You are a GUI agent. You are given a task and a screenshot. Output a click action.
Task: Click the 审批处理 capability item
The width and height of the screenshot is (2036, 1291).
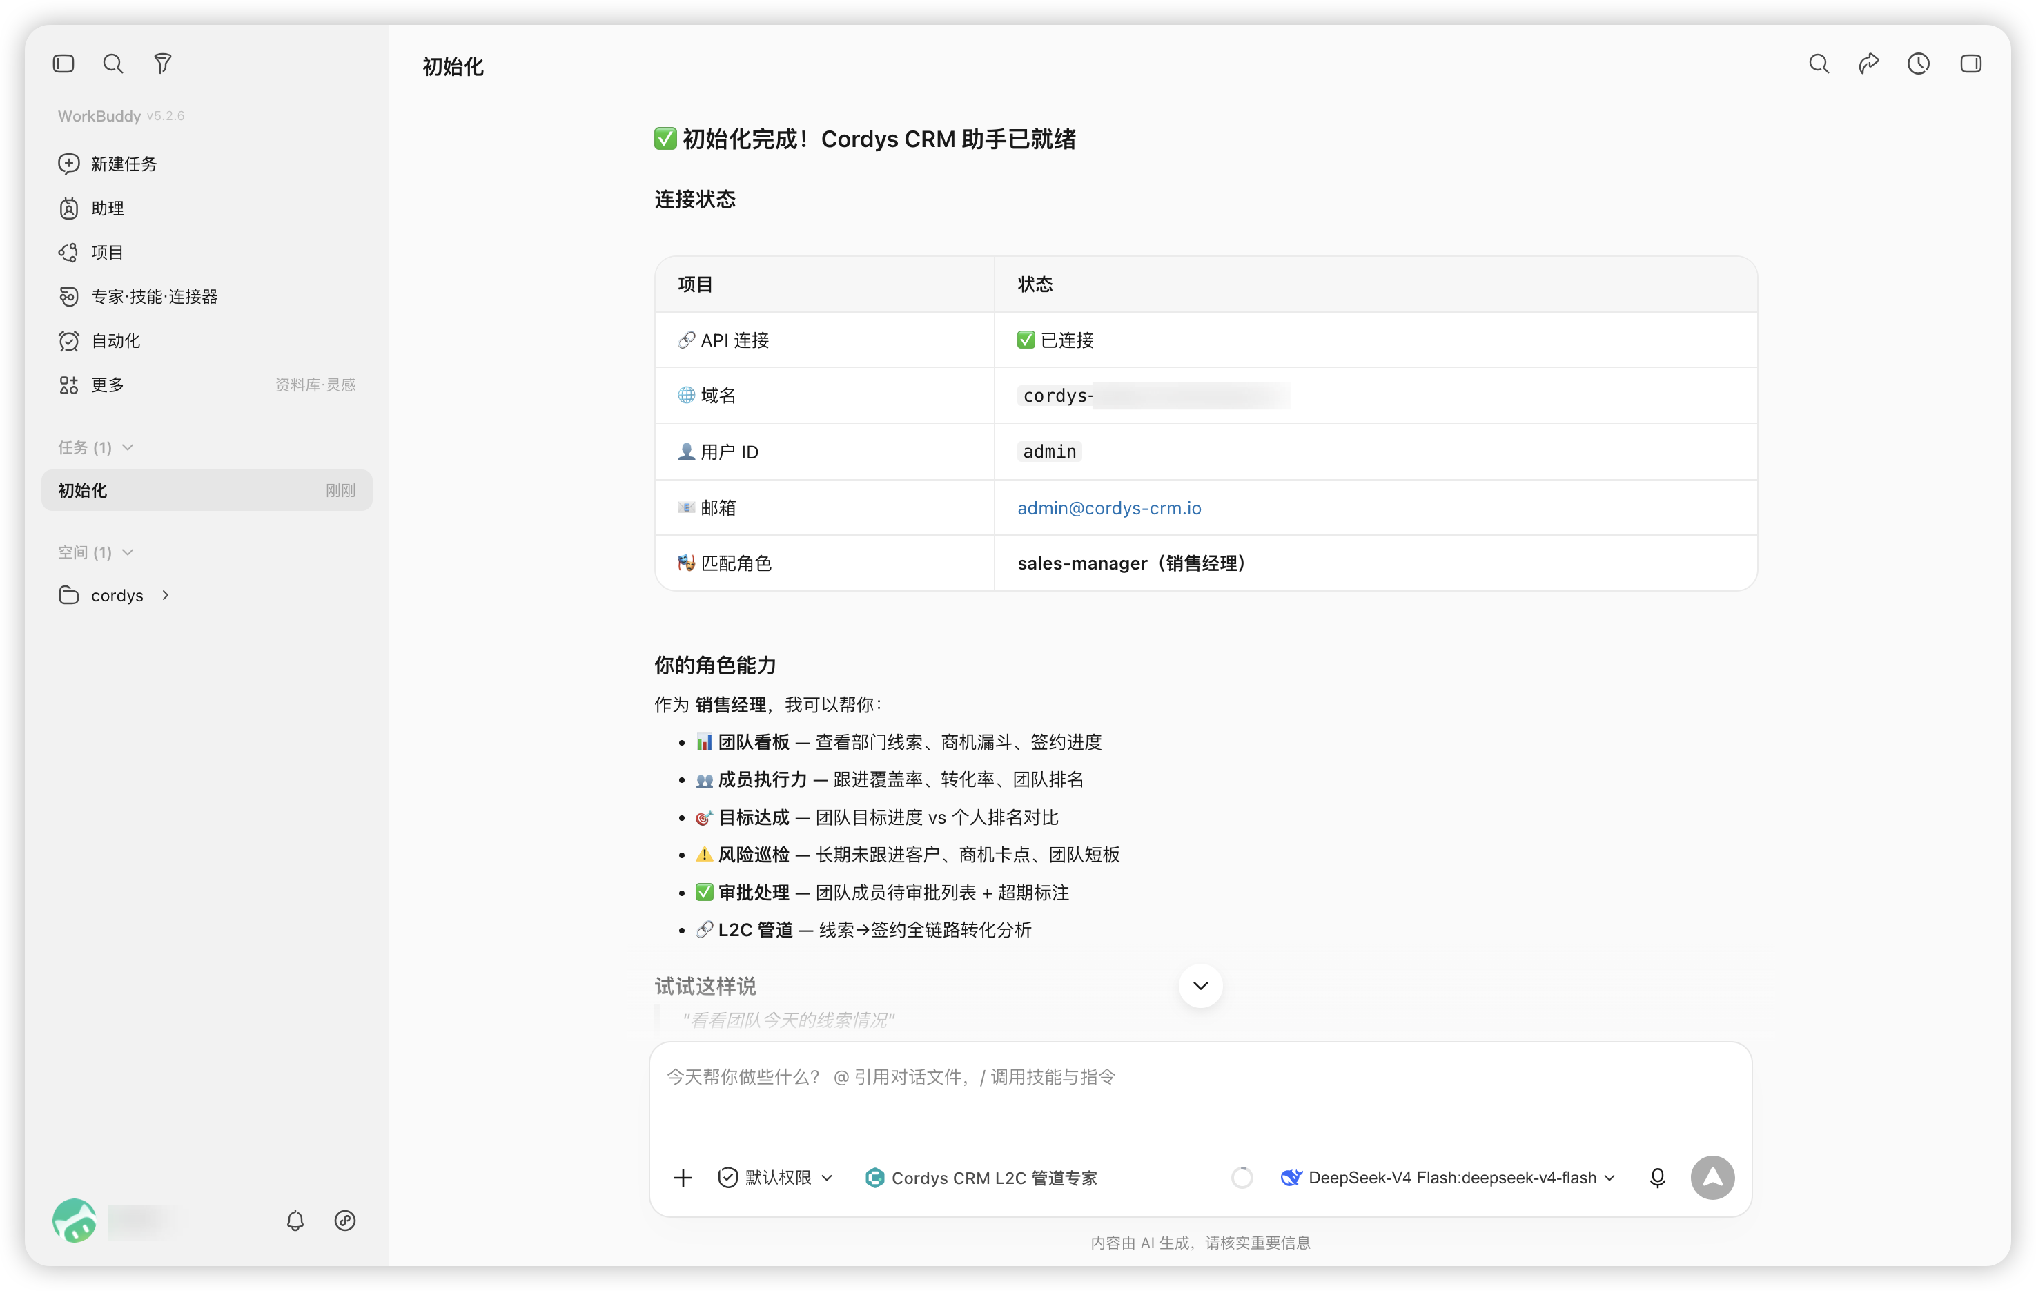[882, 893]
